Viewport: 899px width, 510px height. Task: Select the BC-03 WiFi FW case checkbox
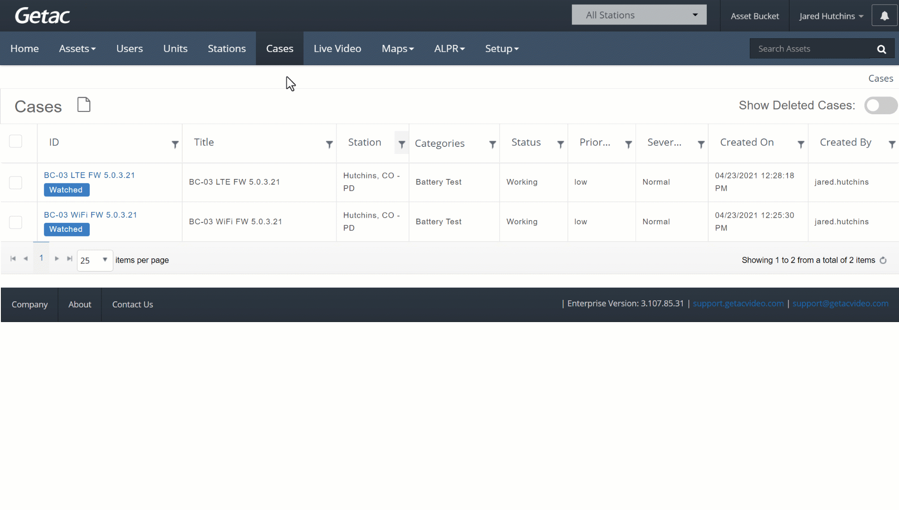click(x=16, y=222)
